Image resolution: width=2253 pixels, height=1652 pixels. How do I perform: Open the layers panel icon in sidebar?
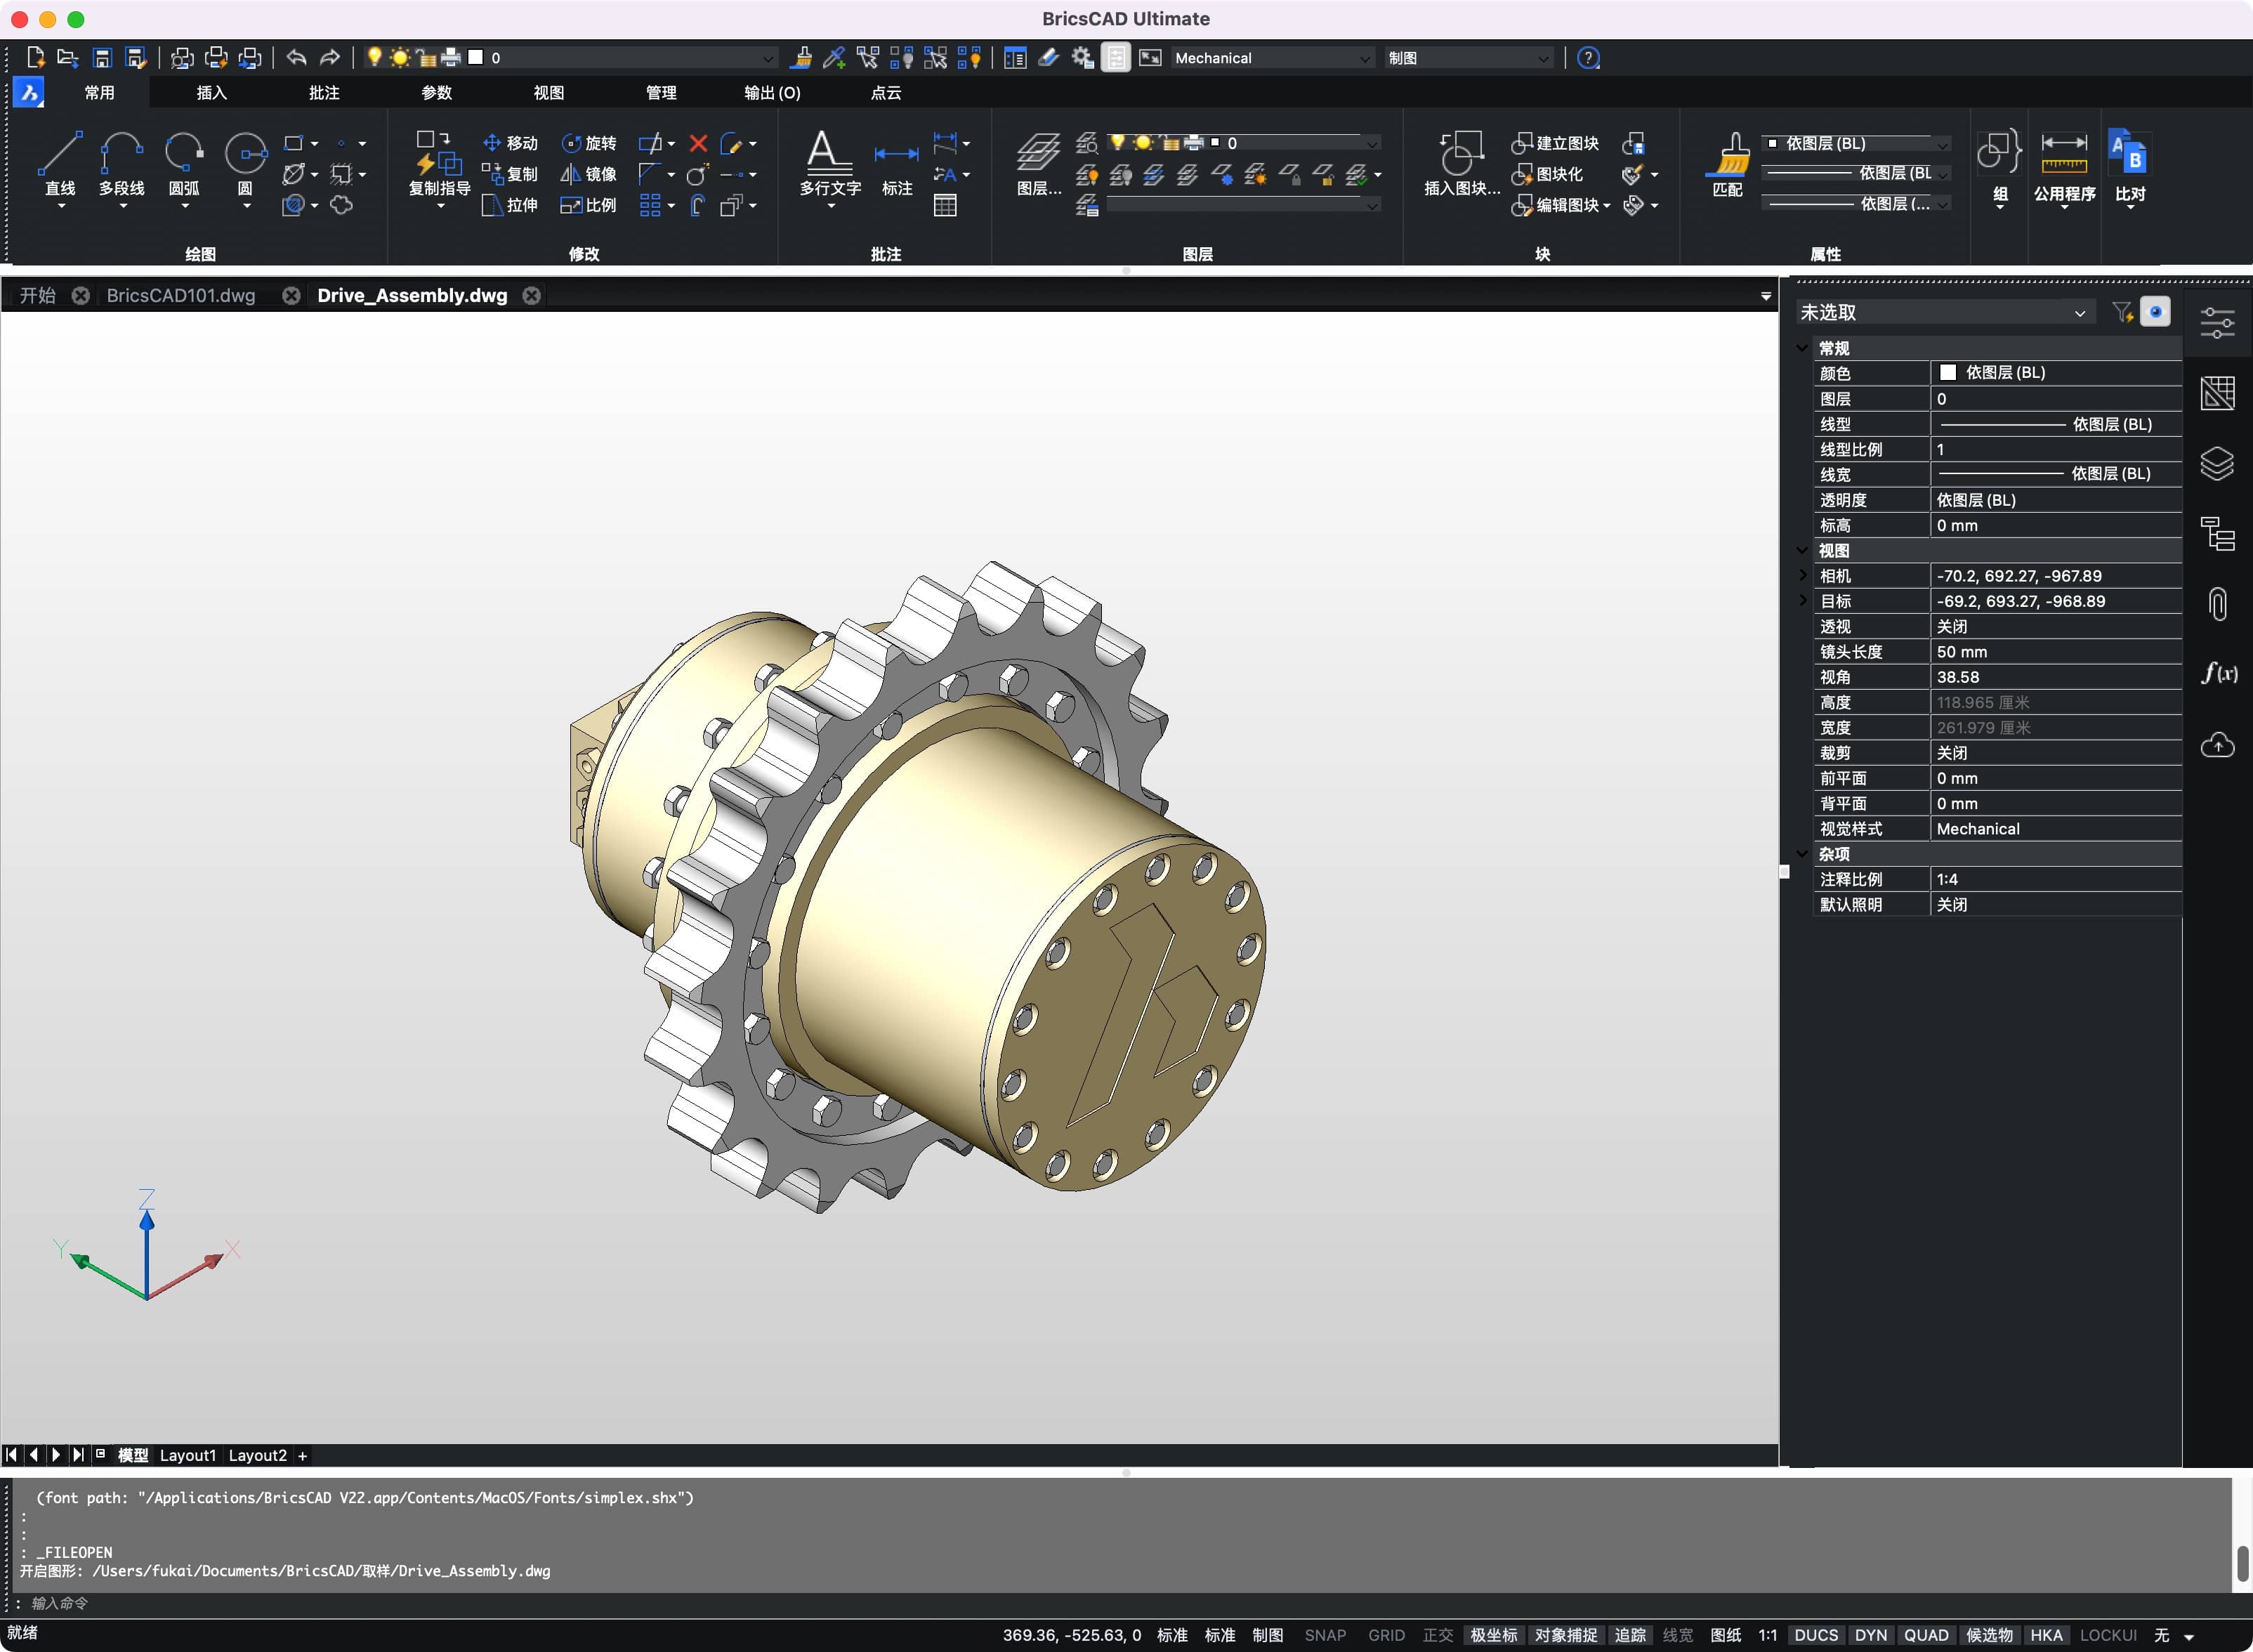(x=2217, y=463)
